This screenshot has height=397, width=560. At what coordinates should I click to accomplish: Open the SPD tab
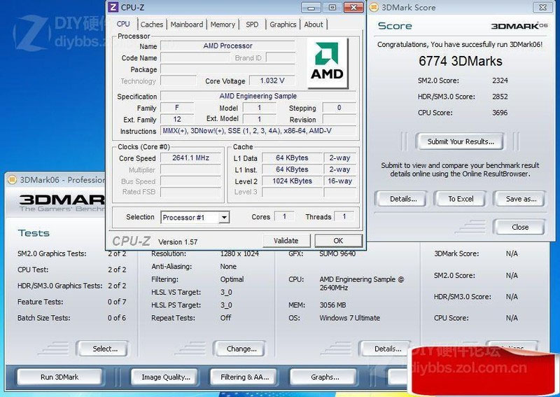[x=252, y=25]
